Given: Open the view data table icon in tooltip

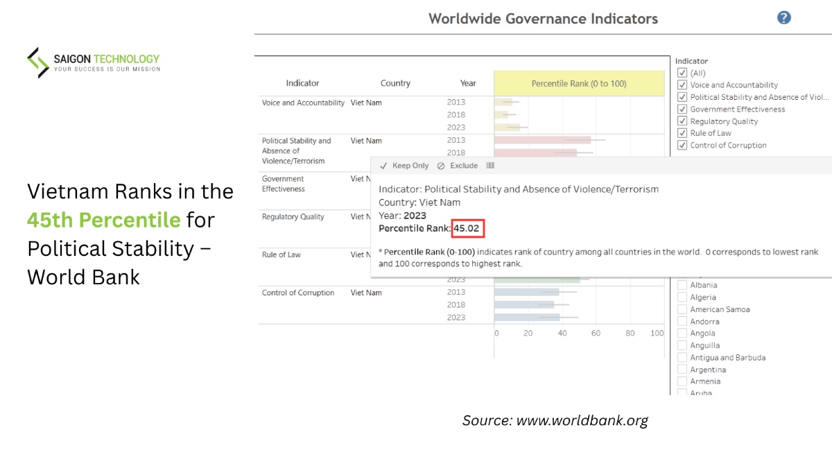Looking at the screenshot, I should coord(490,166).
